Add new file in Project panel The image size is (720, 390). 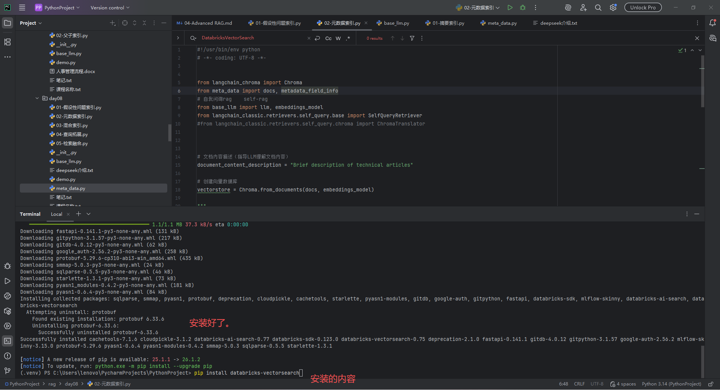coord(112,23)
